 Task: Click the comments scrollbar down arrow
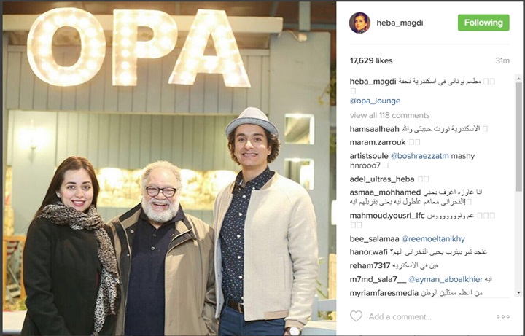(518, 293)
